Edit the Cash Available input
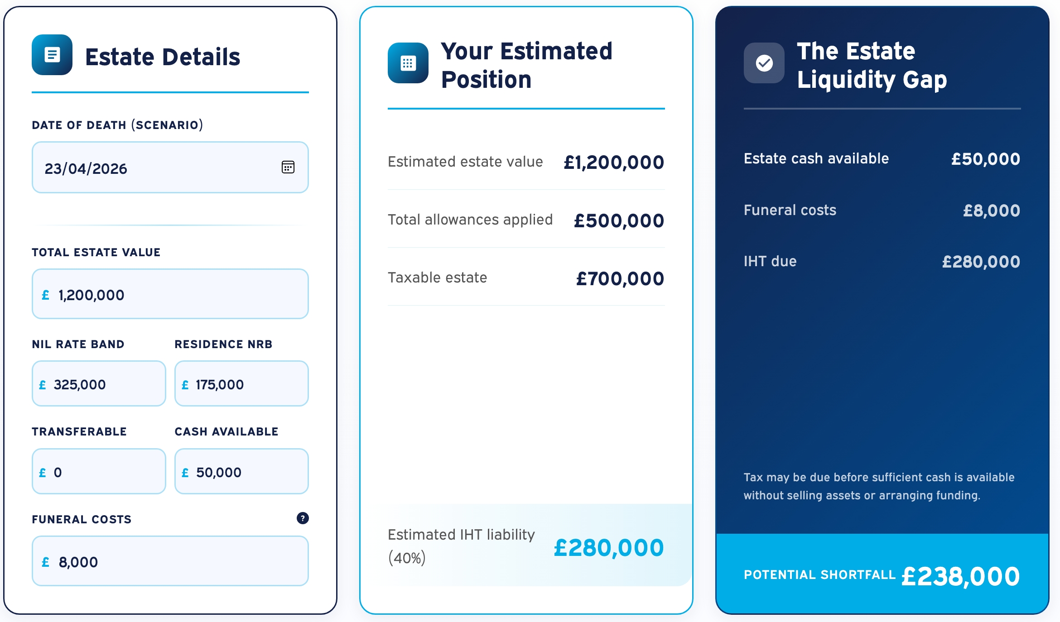Image resolution: width=1060 pixels, height=622 pixels. point(241,472)
